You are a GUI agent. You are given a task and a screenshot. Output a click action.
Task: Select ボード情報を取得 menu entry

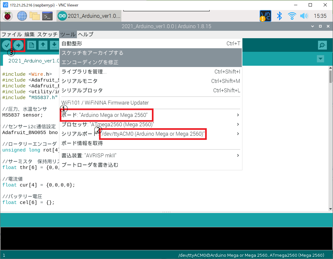point(151,143)
